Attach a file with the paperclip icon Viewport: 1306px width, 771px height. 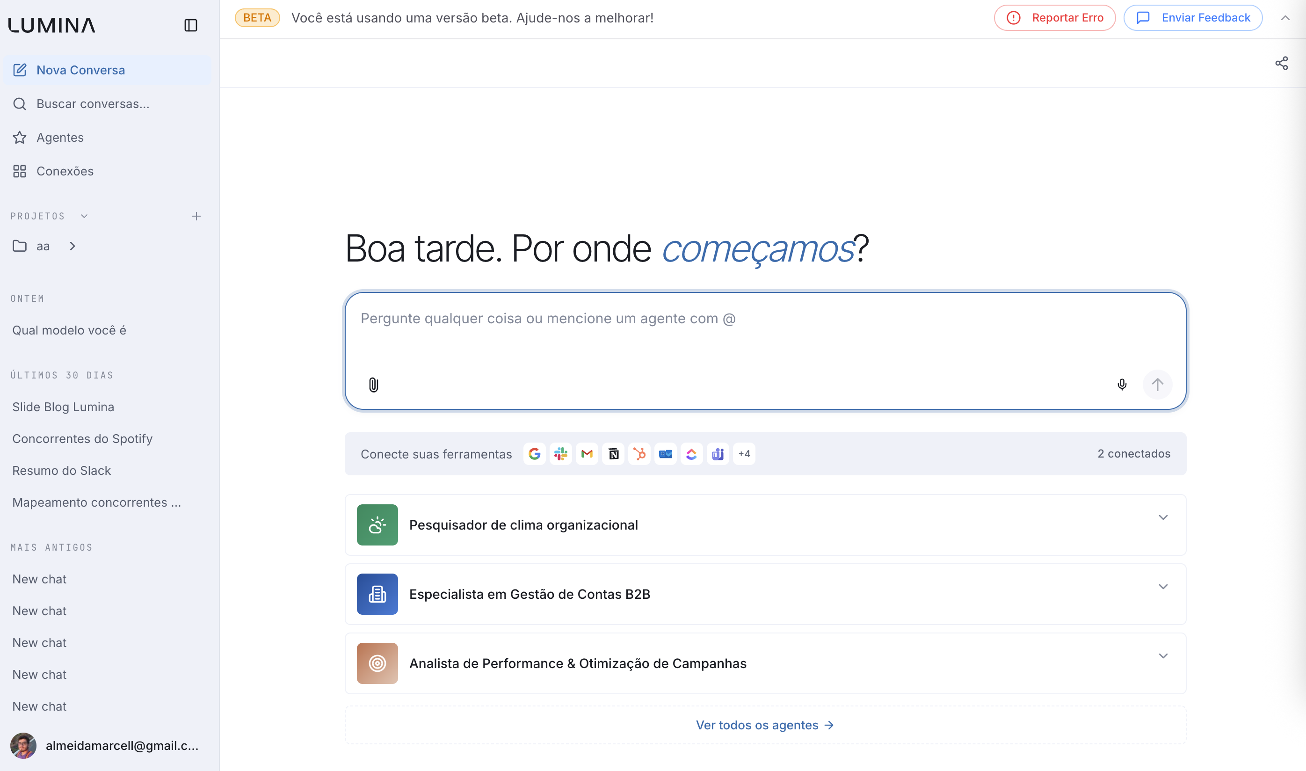pyautogui.click(x=373, y=385)
